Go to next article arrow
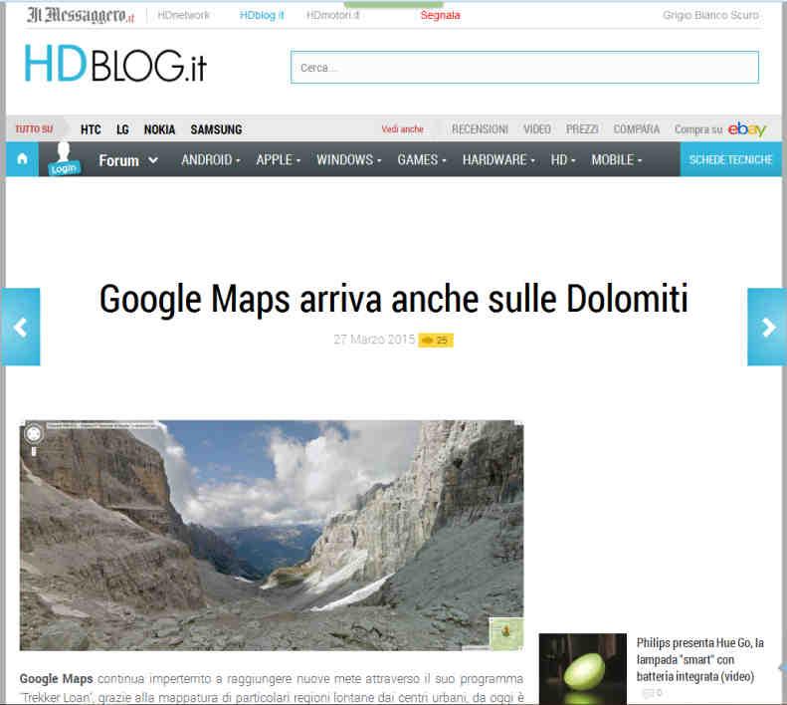Image resolution: width=787 pixels, height=705 pixels. point(767,327)
